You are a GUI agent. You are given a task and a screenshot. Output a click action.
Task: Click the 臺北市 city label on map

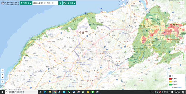[174, 25]
